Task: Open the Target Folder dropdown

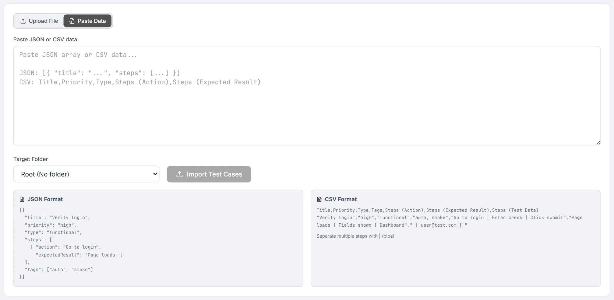Action: (86, 174)
